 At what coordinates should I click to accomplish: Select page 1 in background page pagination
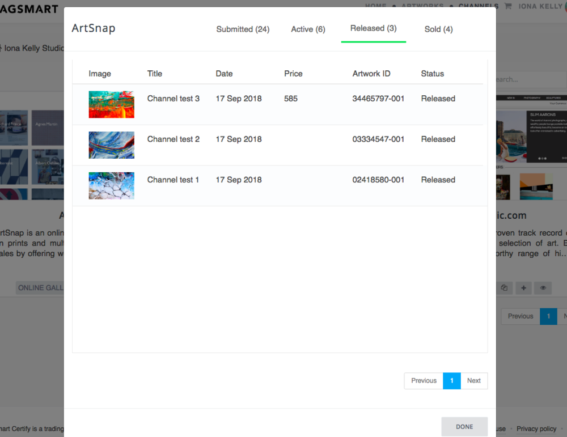tap(548, 316)
